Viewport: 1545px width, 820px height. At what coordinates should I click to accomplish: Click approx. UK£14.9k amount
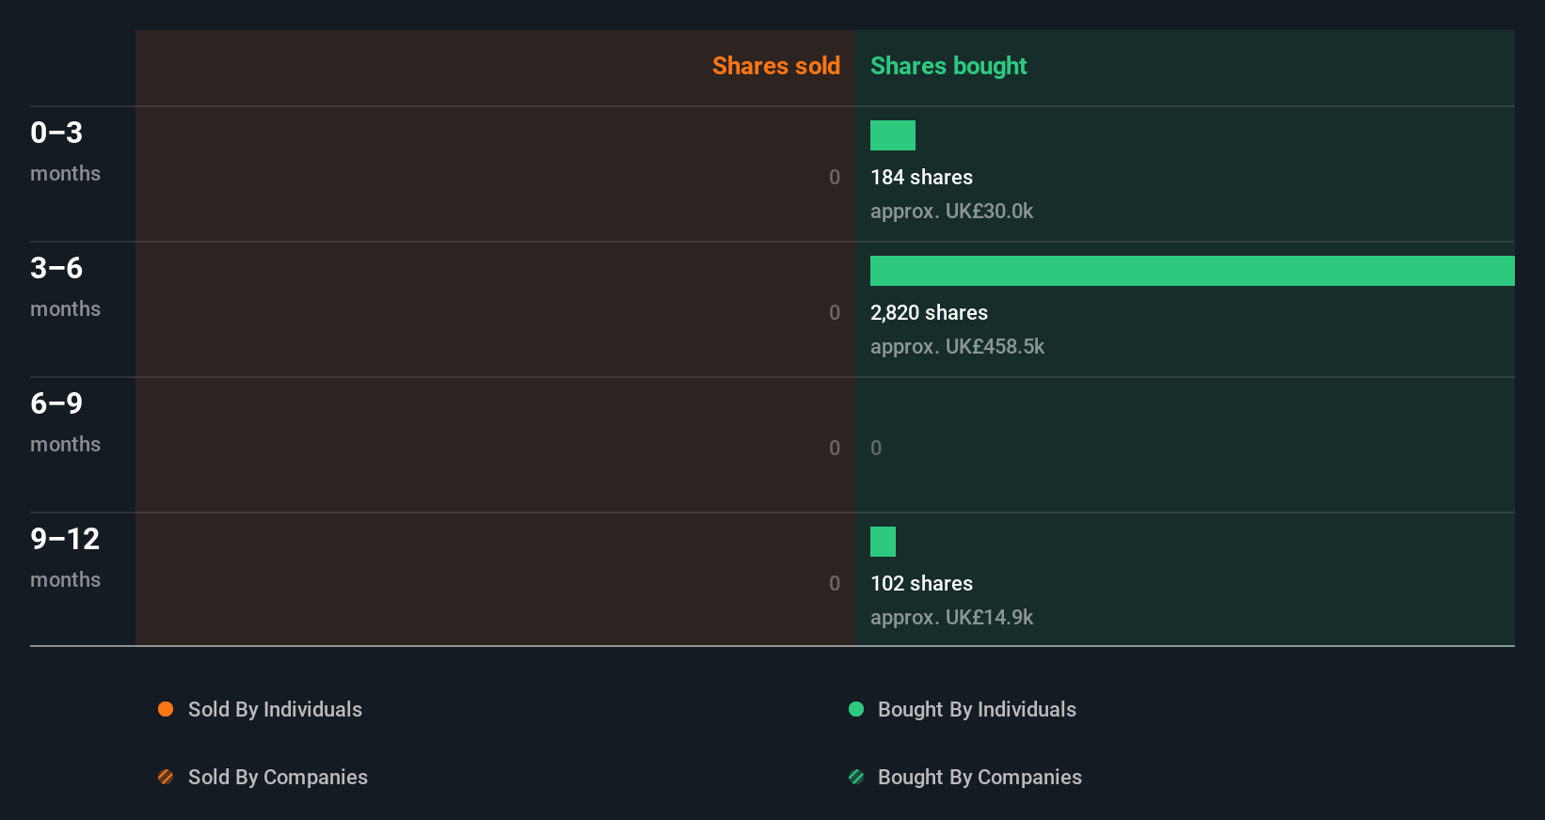(x=951, y=617)
